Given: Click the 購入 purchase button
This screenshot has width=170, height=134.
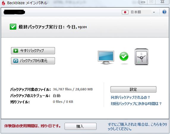Looking at the screenshot, I should point(81,126).
